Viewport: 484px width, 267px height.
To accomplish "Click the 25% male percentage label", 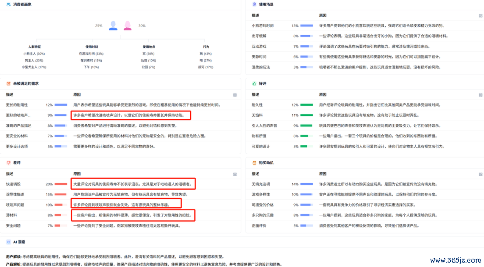I will 99,25.
